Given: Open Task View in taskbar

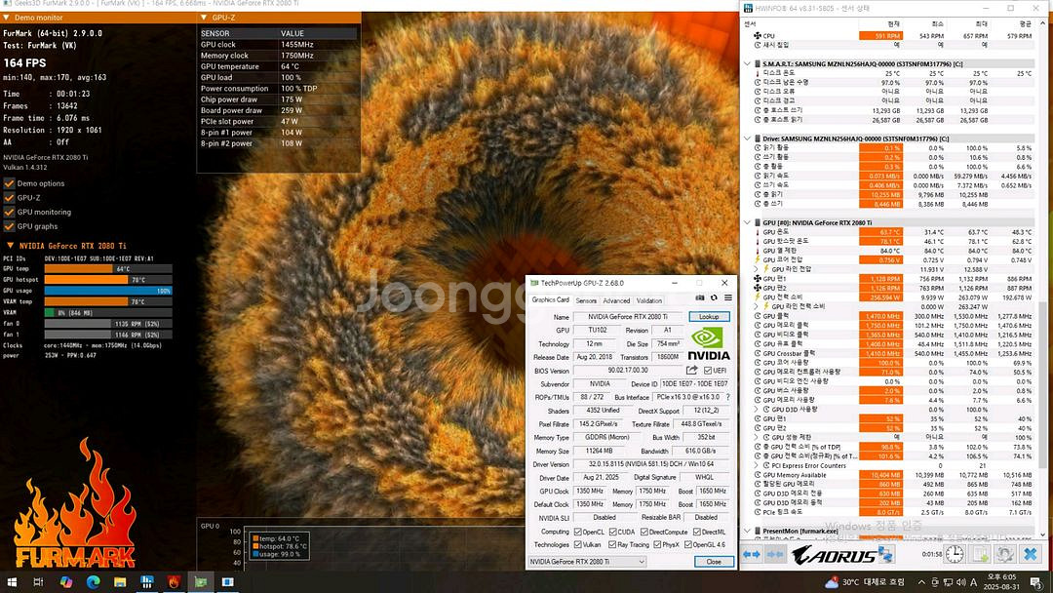Looking at the screenshot, I should pyautogui.click(x=38, y=581).
